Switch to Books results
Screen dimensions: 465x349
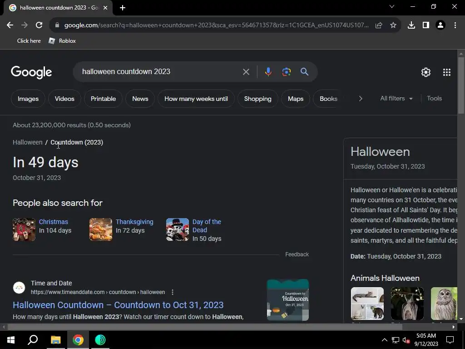tap(328, 99)
